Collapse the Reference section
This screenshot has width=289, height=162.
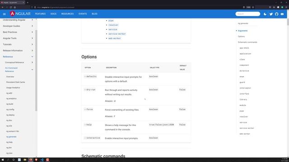click(x=18, y=57)
